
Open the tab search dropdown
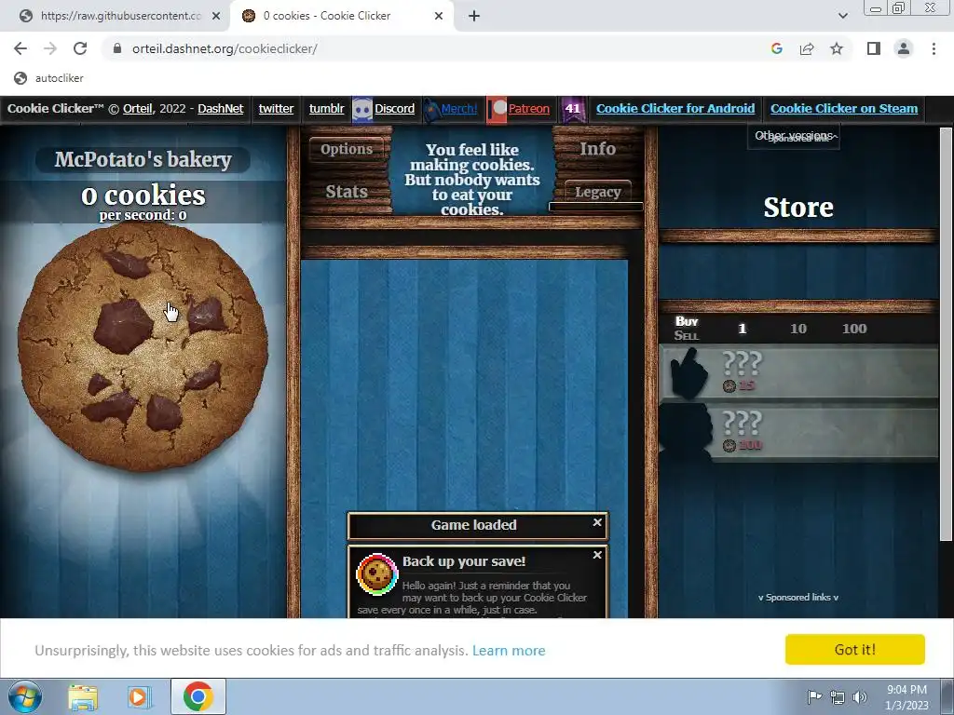click(842, 16)
